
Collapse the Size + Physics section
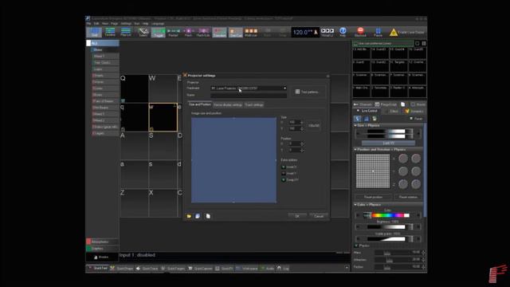pyautogui.click(x=355, y=125)
